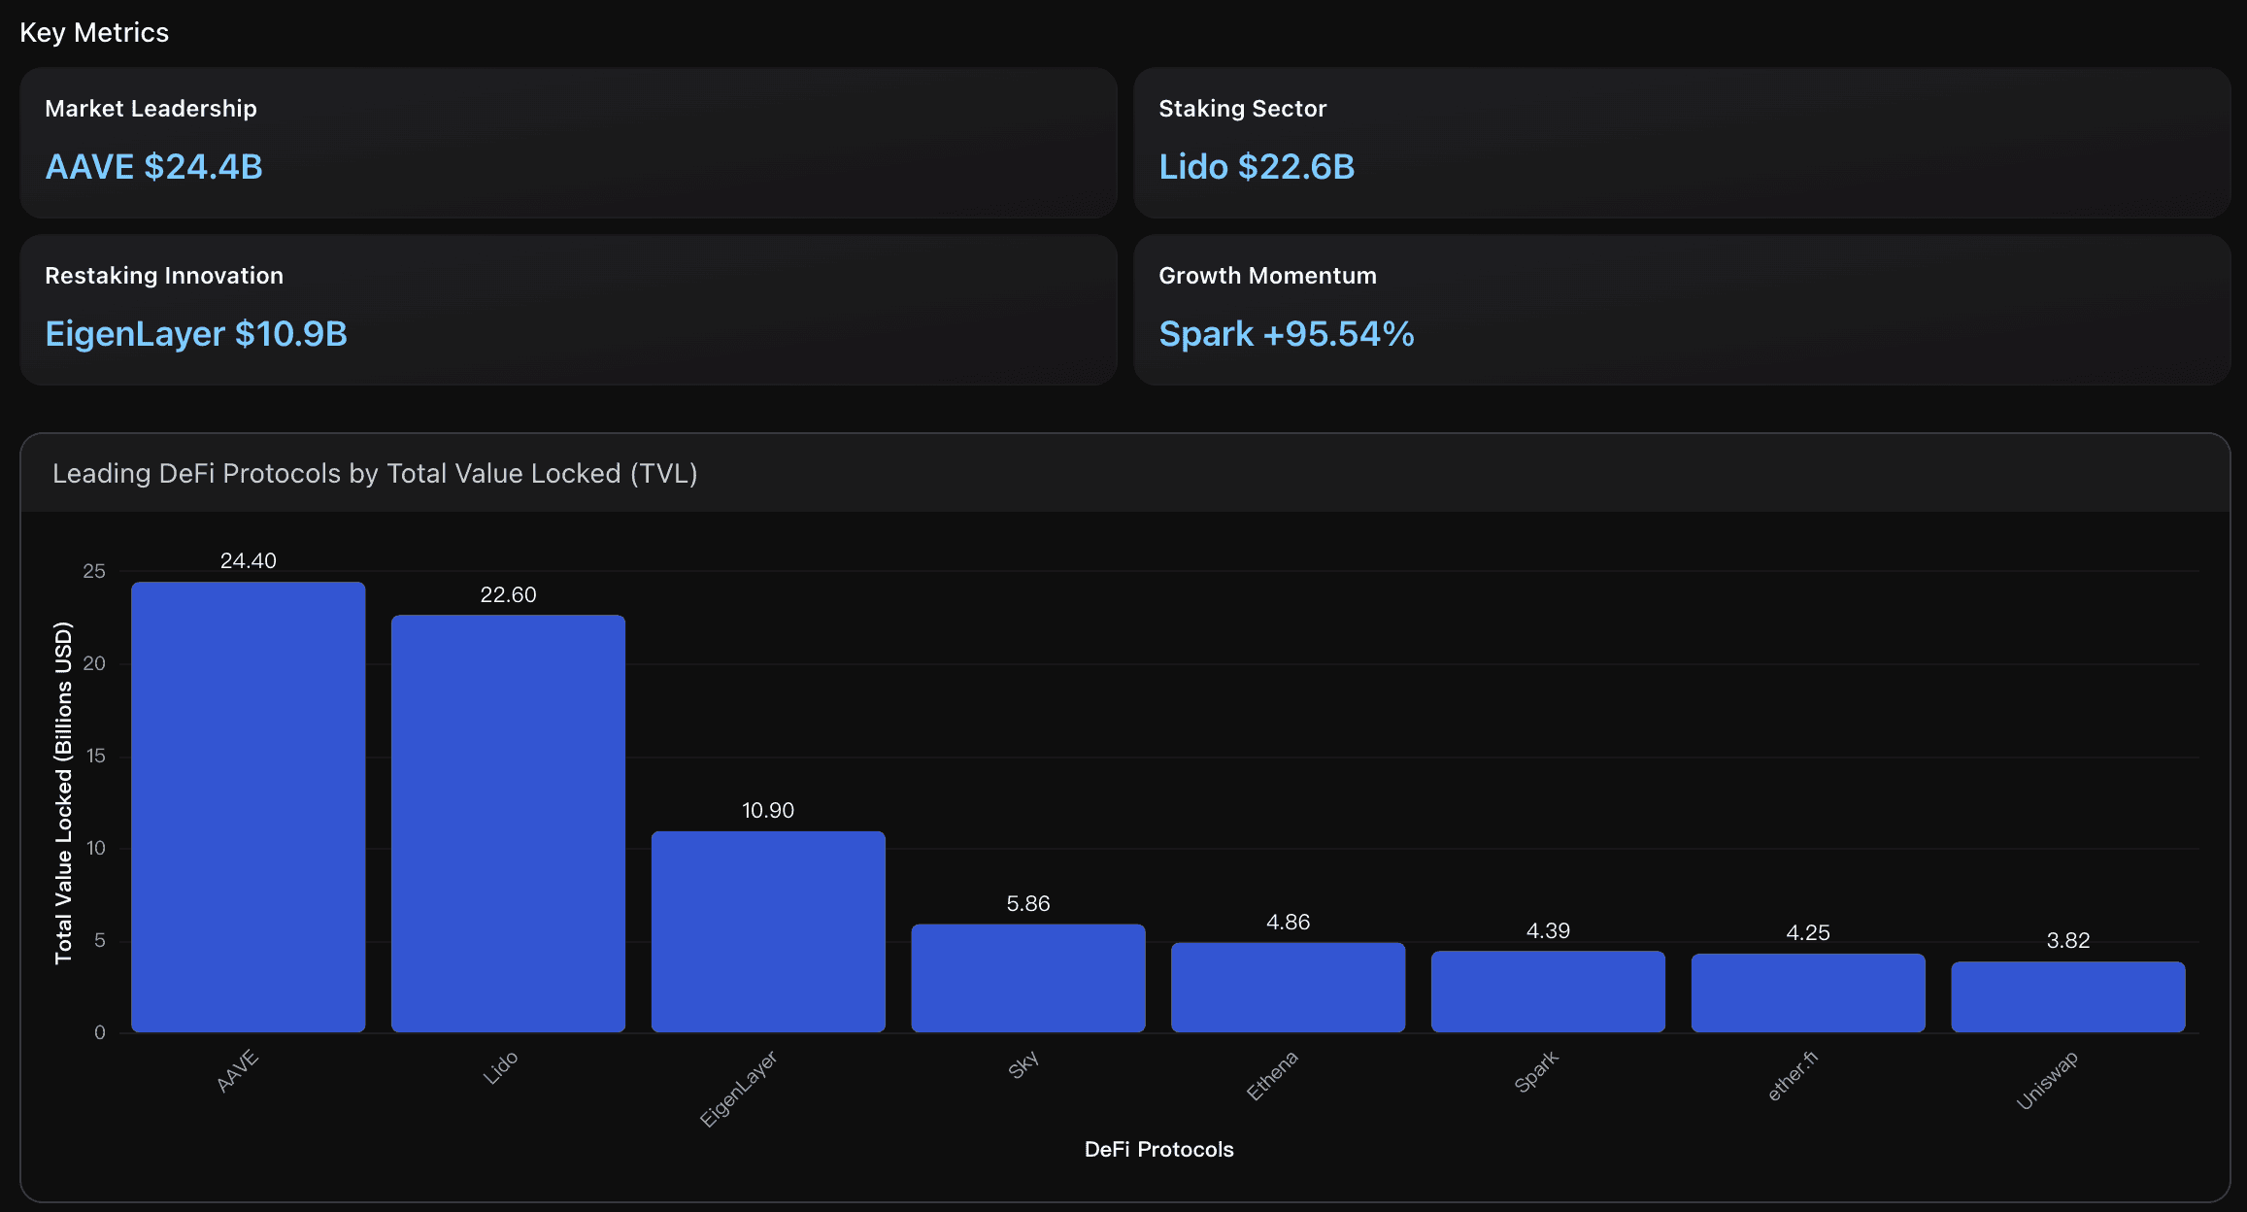The height and width of the screenshot is (1212, 2247).
Task: Click the EigenLayer x-axis label
Action: click(x=739, y=1089)
